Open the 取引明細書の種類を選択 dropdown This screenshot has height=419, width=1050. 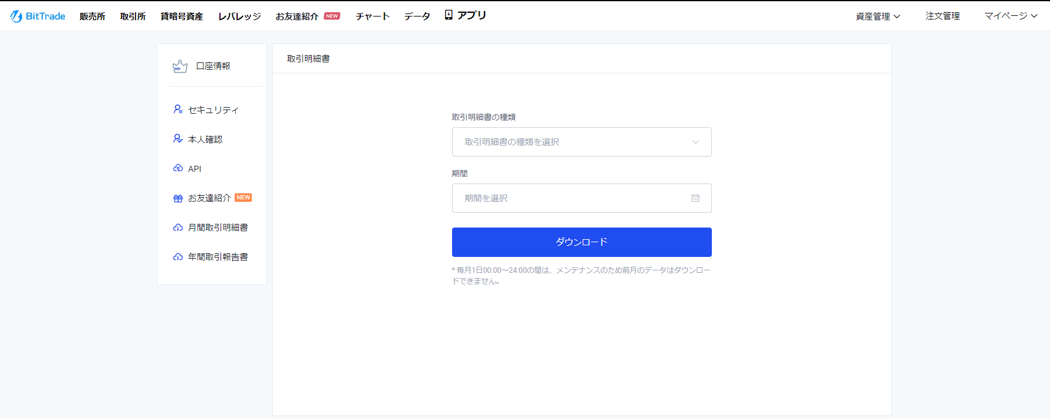click(x=581, y=142)
